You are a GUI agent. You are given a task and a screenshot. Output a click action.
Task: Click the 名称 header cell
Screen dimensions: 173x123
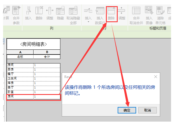pyautogui.click(x=20, y=57)
